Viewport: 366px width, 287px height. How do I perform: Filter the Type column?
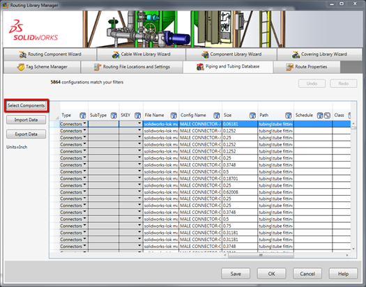click(83, 115)
